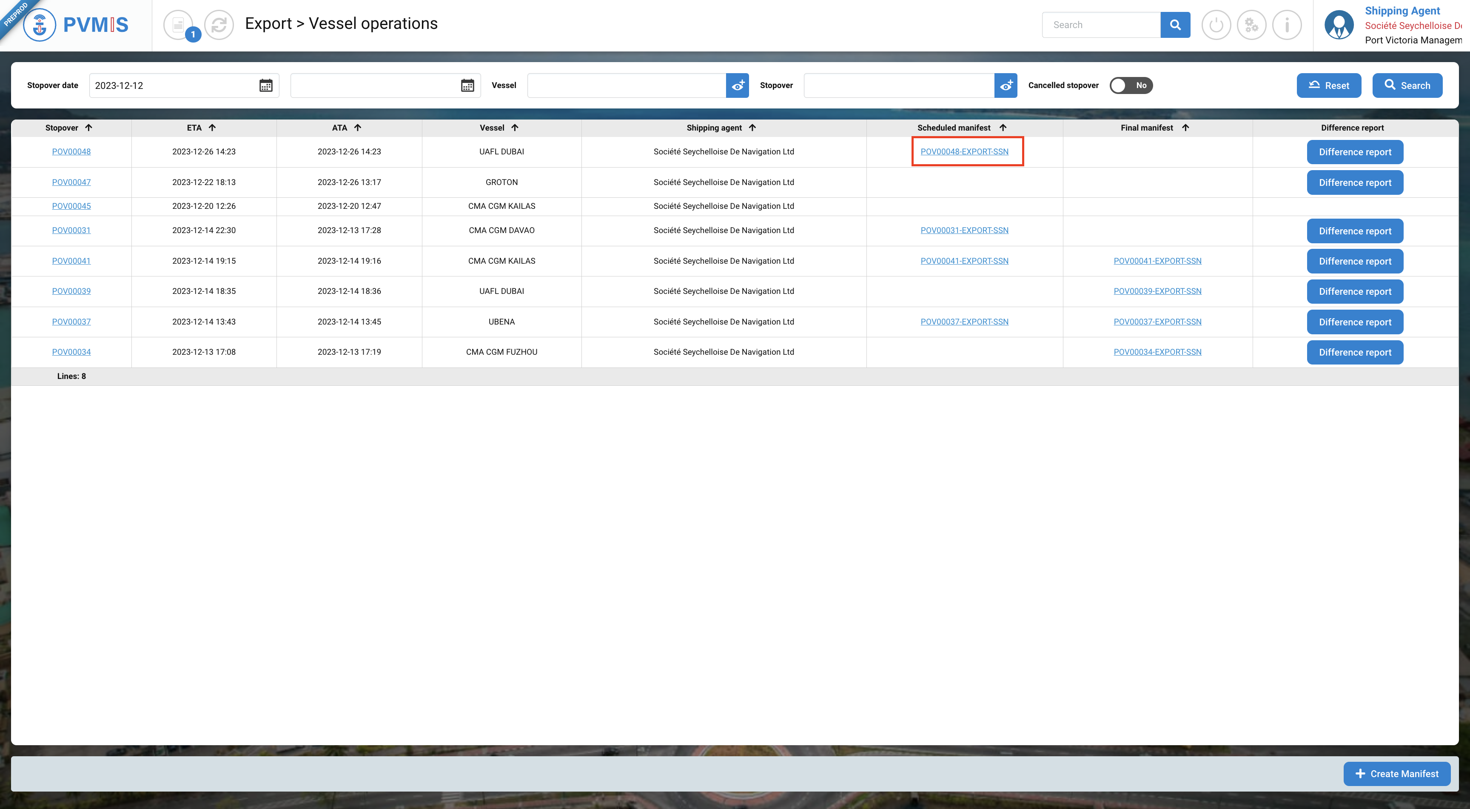The width and height of the screenshot is (1470, 809).
Task: Open the second date calendar picker
Action: (x=467, y=85)
